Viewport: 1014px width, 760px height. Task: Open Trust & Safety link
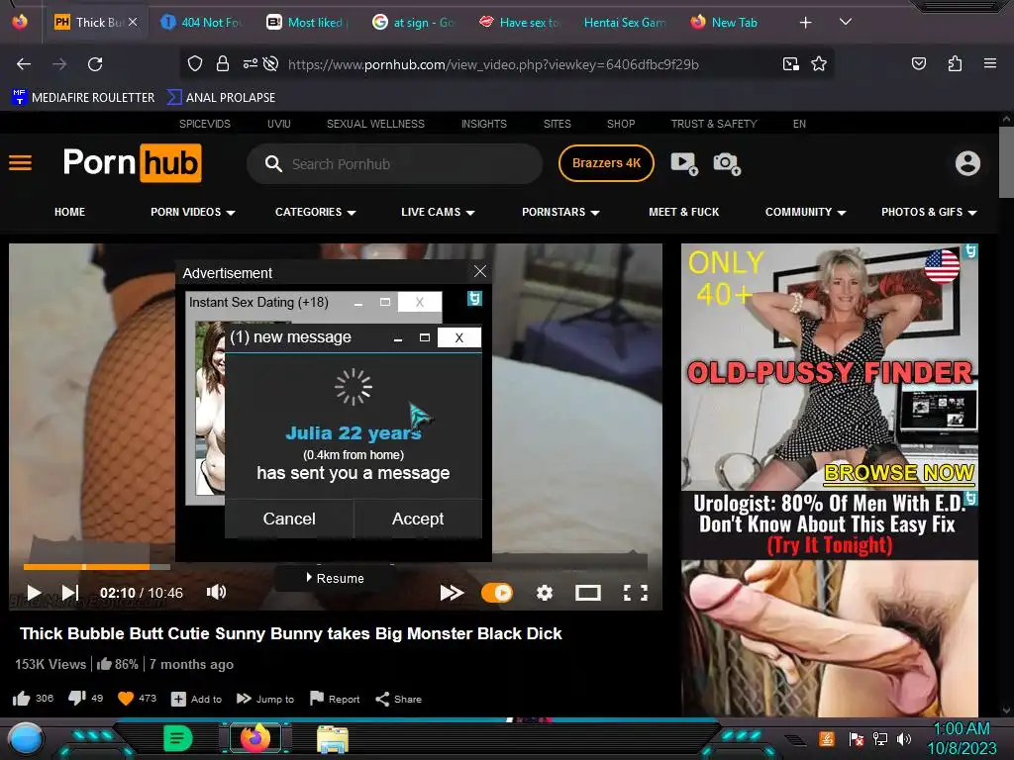click(714, 124)
